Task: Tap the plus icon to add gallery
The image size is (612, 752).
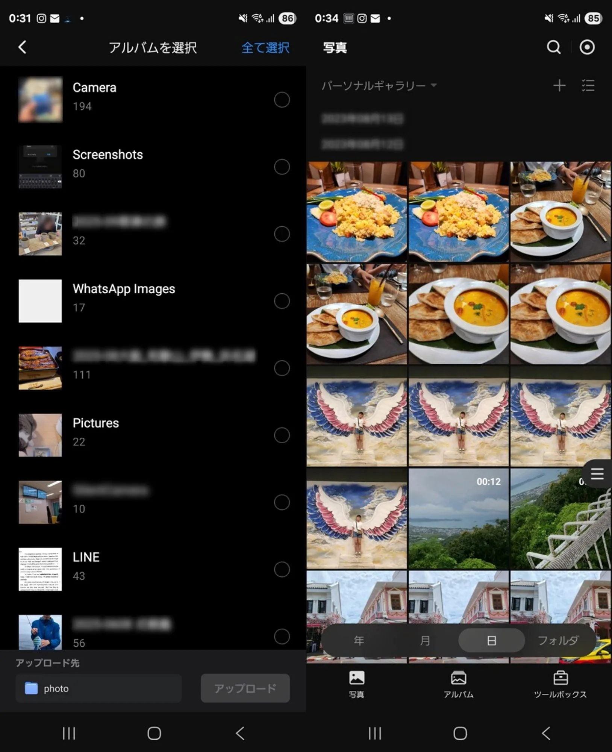Action: pos(559,86)
